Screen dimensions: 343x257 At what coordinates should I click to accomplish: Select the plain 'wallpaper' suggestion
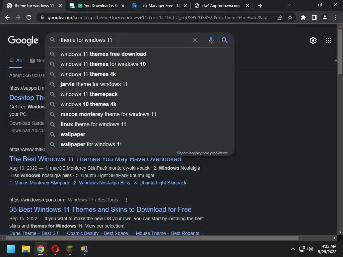(x=140, y=135)
